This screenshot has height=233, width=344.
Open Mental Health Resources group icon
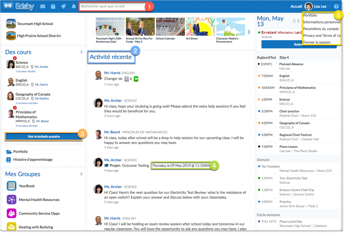(11, 199)
